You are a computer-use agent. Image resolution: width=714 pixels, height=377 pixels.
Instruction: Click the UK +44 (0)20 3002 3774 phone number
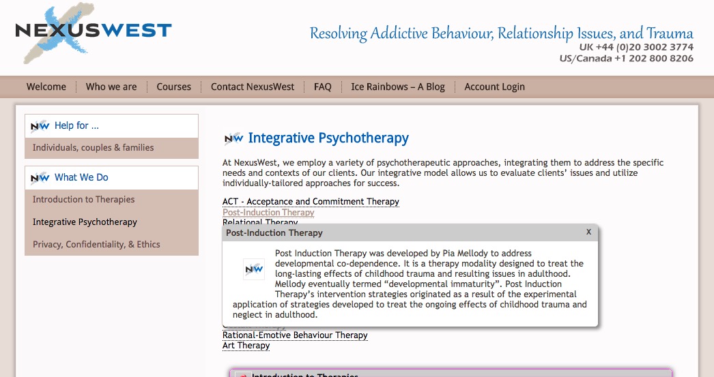click(636, 47)
